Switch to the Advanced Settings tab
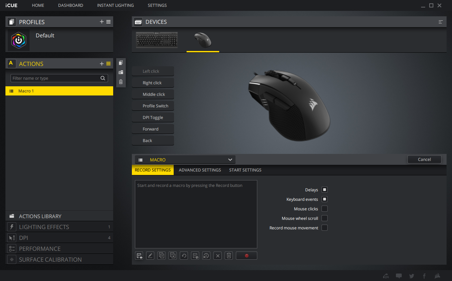Image resolution: width=452 pixels, height=281 pixels. click(x=200, y=170)
